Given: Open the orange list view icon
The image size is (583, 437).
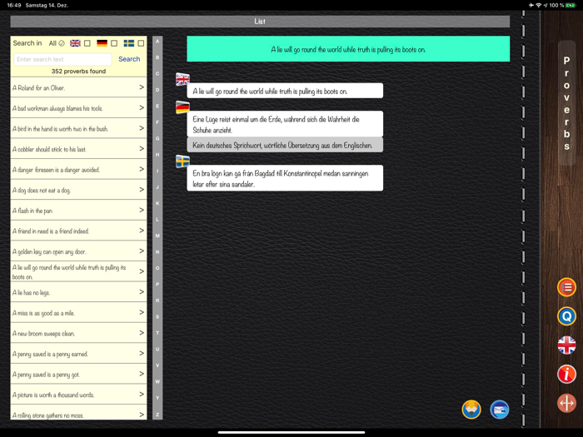Looking at the screenshot, I should [566, 287].
